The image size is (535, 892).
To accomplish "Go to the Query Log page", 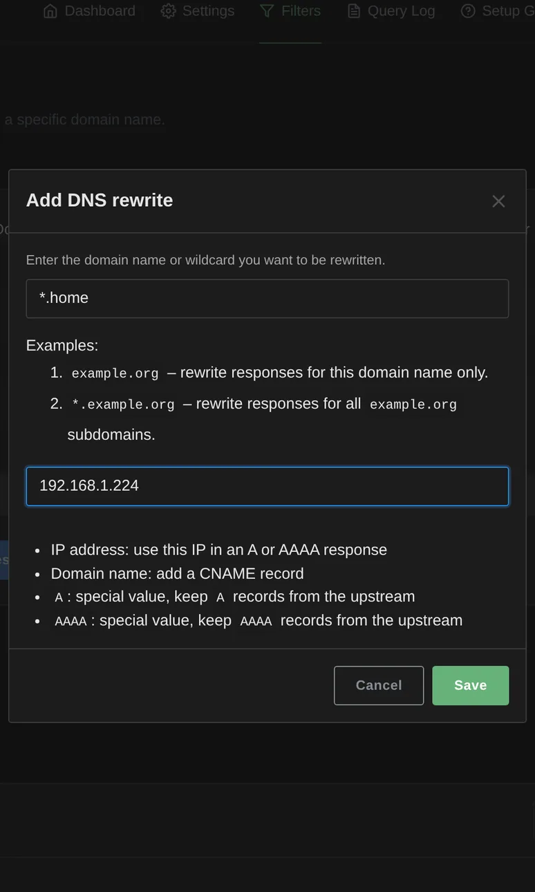I will pos(391,11).
